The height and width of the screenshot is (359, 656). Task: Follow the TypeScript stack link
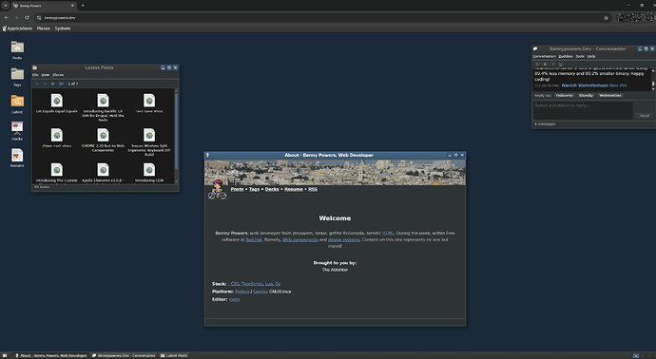point(252,284)
